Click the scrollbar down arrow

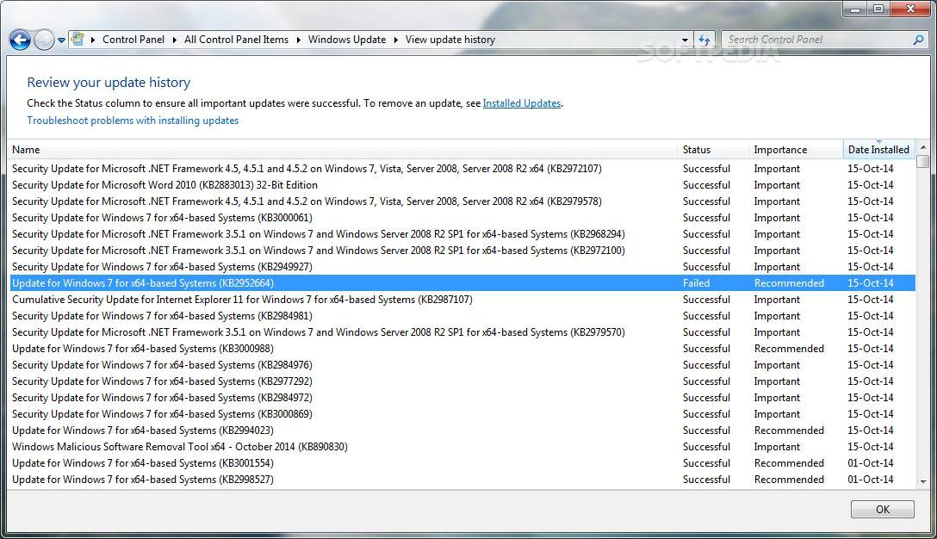pos(922,482)
